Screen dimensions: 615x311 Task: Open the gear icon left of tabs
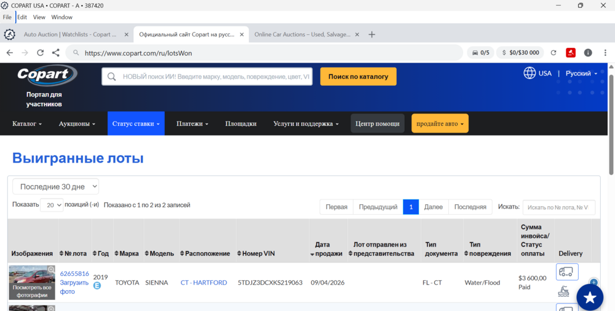[x=9, y=34]
